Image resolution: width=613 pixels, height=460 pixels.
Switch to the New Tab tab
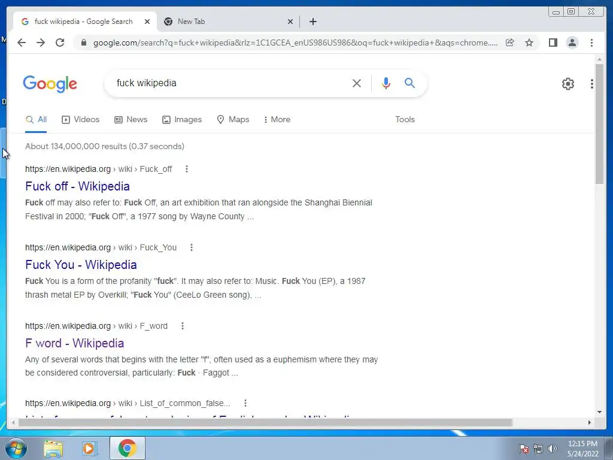(229, 22)
